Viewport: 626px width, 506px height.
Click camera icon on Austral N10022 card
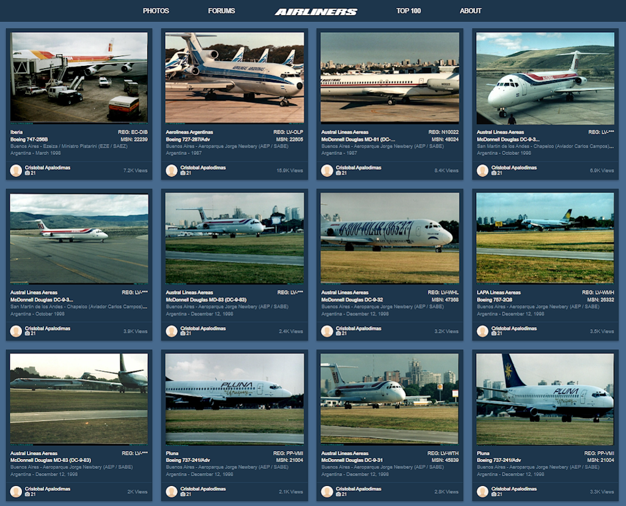[x=338, y=173]
